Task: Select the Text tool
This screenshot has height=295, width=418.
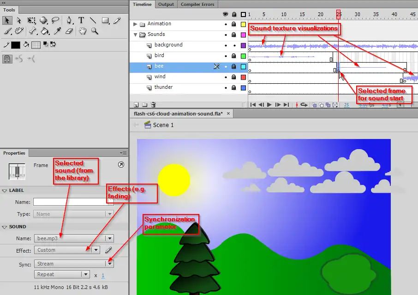Action: [81, 20]
